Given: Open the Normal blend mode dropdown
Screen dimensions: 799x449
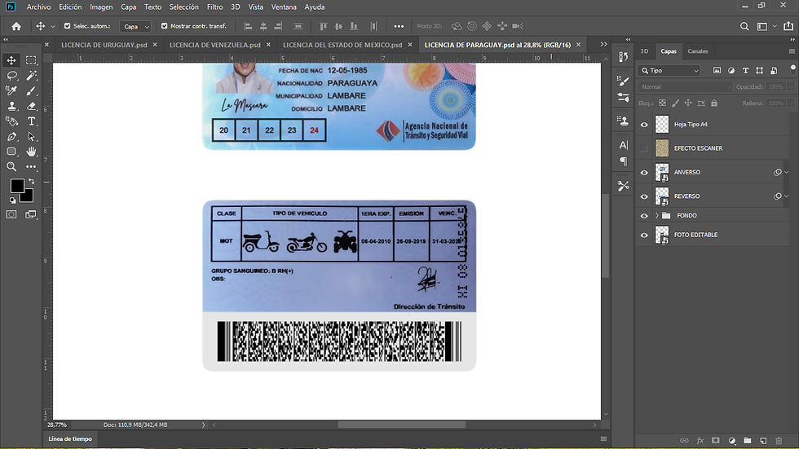Looking at the screenshot, I should point(684,87).
